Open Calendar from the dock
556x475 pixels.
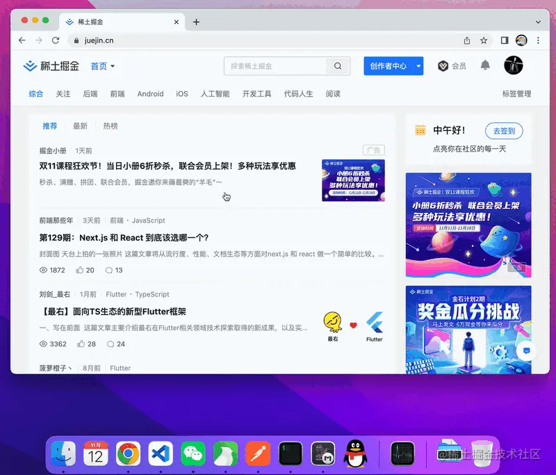(95, 453)
